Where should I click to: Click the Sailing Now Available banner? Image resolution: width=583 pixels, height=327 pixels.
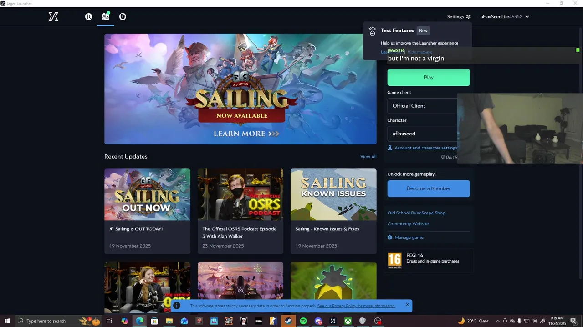(x=240, y=89)
